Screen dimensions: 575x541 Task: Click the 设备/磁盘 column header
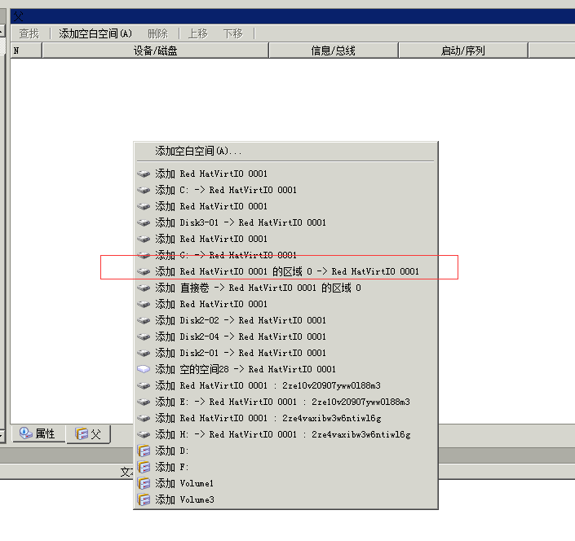tap(155, 51)
